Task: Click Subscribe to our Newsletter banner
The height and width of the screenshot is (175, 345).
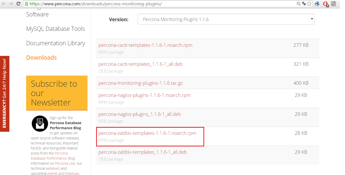Action: point(57,93)
